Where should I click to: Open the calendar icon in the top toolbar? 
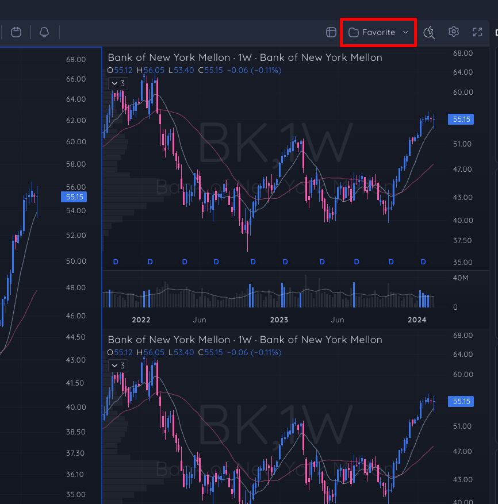(16, 32)
